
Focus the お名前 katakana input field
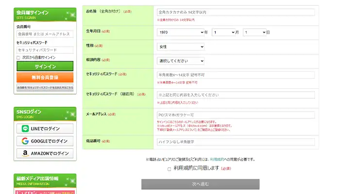pyautogui.click(x=236, y=12)
